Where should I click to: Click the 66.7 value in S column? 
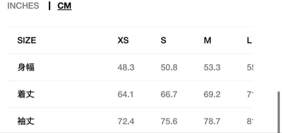169,94
